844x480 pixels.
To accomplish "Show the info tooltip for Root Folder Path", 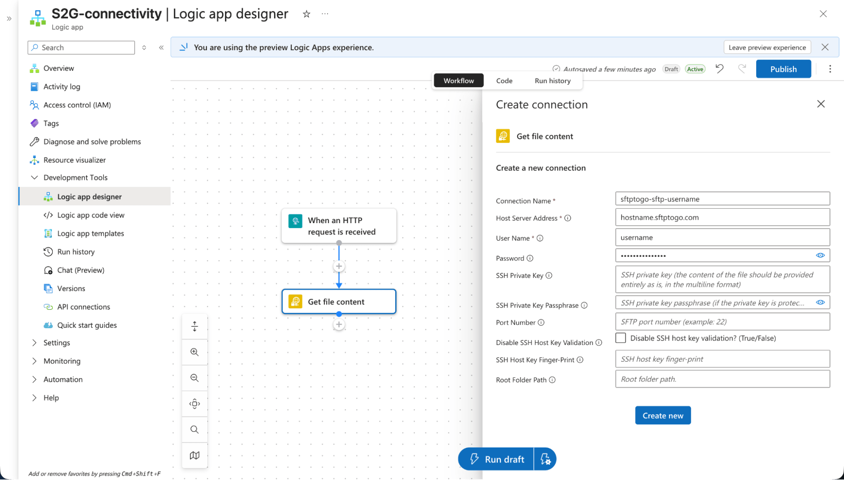I will pyautogui.click(x=552, y=380).
